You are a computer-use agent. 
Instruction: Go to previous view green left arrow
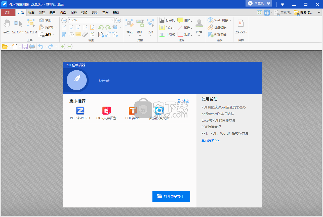[63, 46]
